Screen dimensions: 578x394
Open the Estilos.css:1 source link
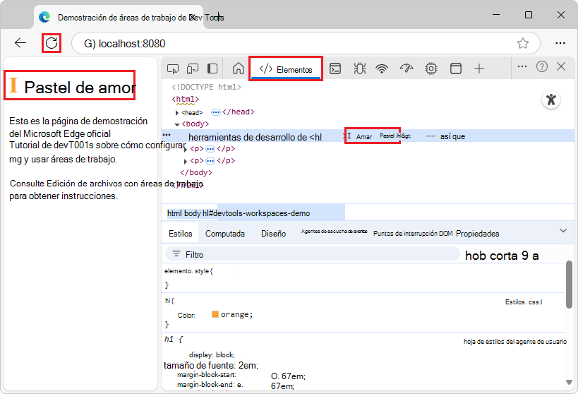coord(524,302)
